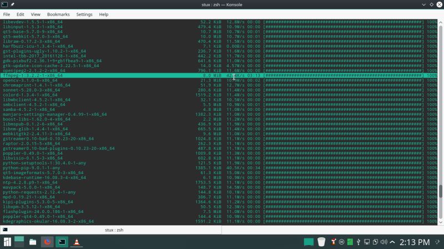Launch the file manager from taskbar

pos(33,242)
